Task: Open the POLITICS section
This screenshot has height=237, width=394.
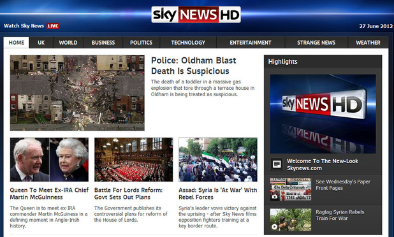Action: click(142, 43)
